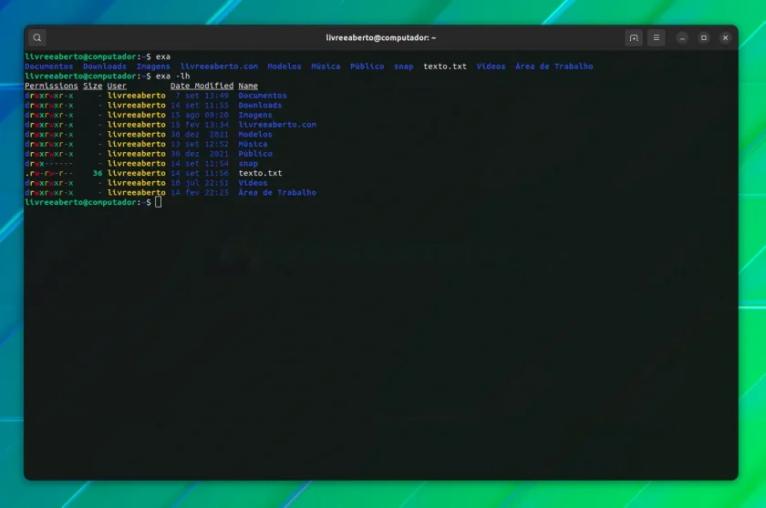Click the file size value 36

point(98,173)
